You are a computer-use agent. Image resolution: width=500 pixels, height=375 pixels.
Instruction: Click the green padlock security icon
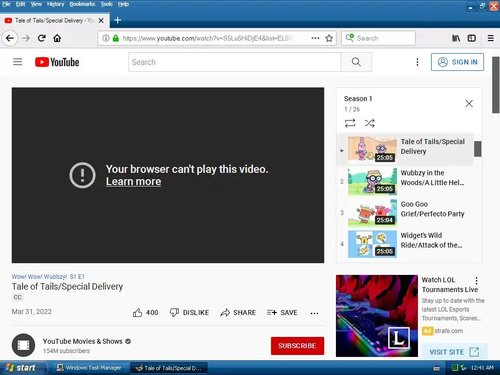tap(116, 38)
